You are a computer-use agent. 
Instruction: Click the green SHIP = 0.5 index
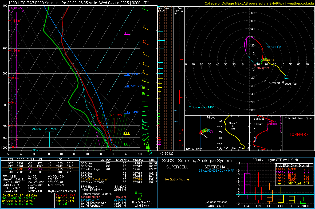(62, 204)
